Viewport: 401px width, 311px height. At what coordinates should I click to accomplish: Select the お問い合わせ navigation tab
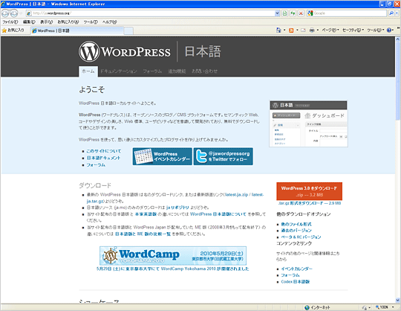click(205, 71)
